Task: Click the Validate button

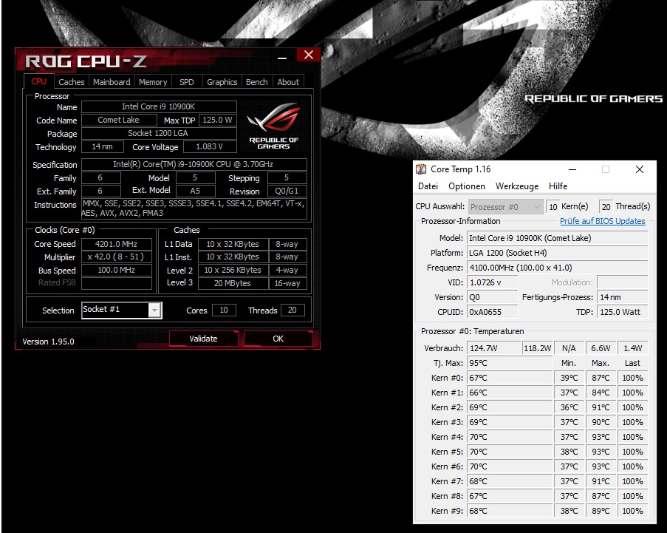Action: [203, 339]
